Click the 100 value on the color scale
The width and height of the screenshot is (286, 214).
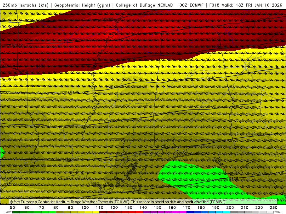tap(85, 208)
